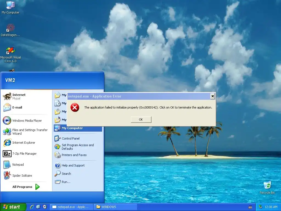This screenshot has height=211, width=281.
Task: Select Microsoft Visual C++ 6.0 desktop shortcut
Action: [x=10, y=55]
